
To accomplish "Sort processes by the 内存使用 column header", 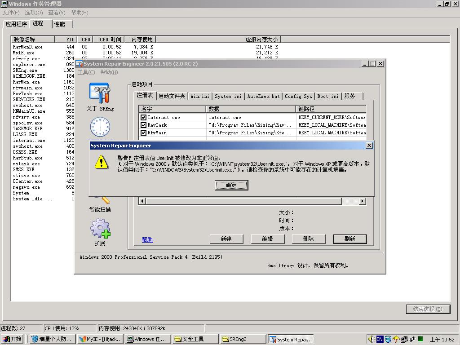I will pyautogui.click(x=140, y=39).
